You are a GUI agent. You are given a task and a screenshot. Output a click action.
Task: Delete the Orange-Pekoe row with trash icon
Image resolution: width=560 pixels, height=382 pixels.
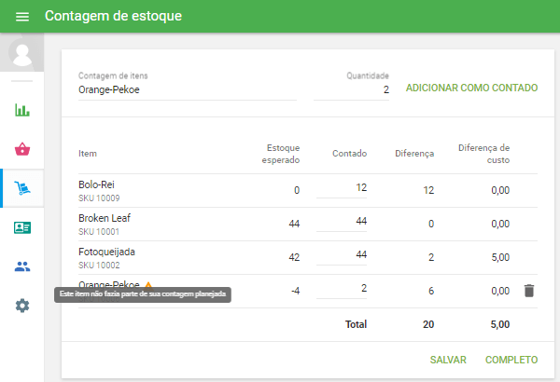(x=529, y=291)
